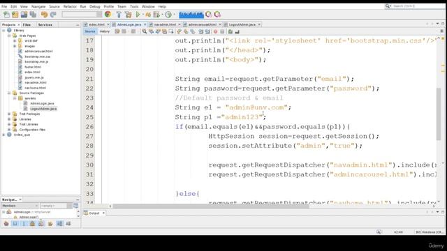Collapse the Library project node
The width and height of the screenshot is (447, 251).
point(3,30)
